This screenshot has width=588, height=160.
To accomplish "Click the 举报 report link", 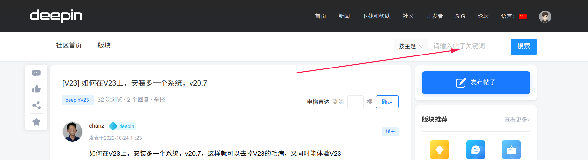I will pos(159,100).
